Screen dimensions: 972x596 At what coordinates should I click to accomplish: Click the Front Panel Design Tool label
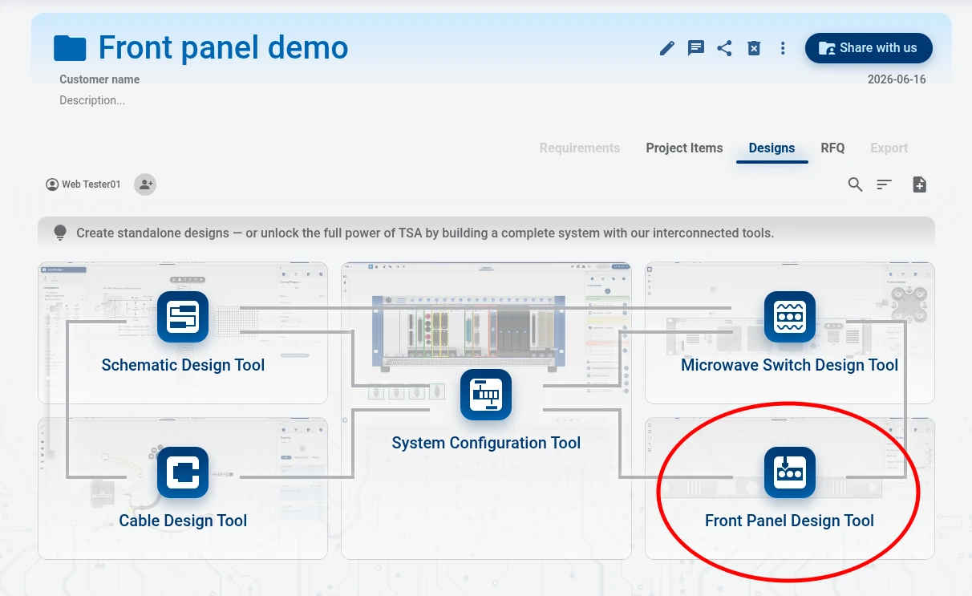[790, 521]
